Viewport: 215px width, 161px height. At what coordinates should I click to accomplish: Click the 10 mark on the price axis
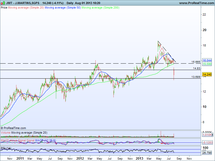pyautogui.click(x=204, y=107)
